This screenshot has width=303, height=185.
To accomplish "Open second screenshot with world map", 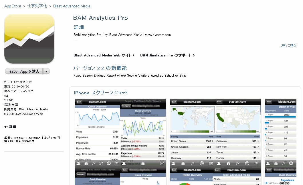I will click(x=215, y=142).
